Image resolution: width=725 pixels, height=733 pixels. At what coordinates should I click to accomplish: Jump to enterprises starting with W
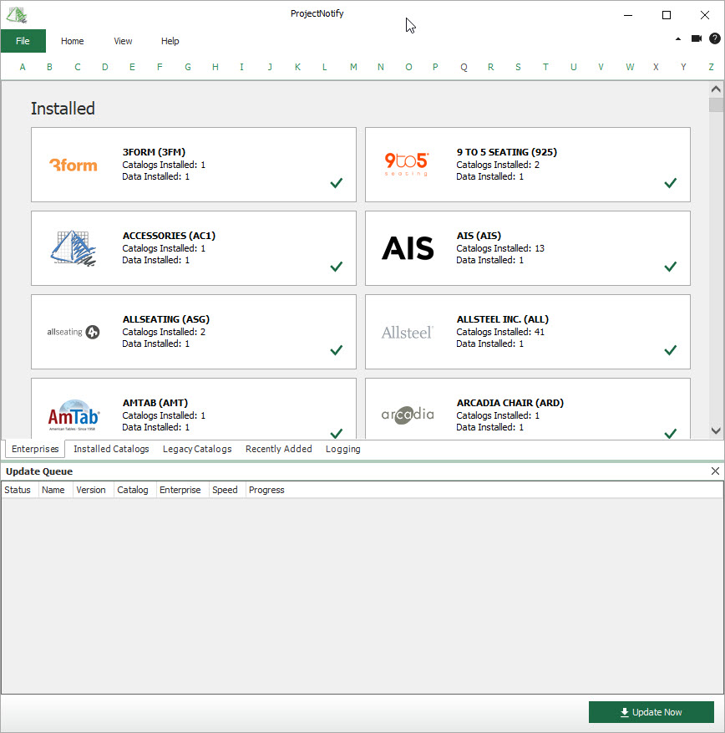(x=630, y=67)
